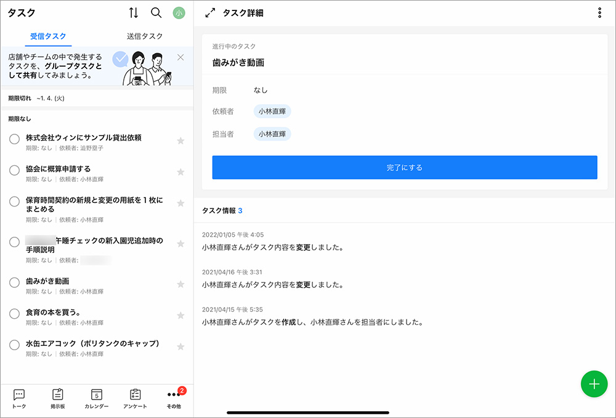The image size is (616, 418).
Task: Go to the 掲示板 board
Action: pyautogui.click(x=58, y=398)
